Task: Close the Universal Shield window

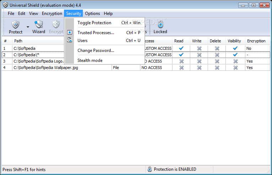Action: [264, 5]
